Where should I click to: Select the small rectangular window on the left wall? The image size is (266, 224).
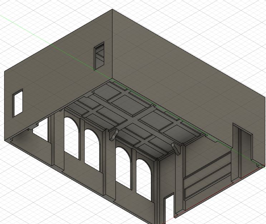click(x=18, y=103)
